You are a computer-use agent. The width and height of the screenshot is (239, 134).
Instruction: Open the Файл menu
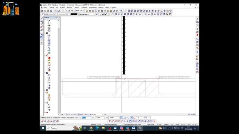point(45,7)
